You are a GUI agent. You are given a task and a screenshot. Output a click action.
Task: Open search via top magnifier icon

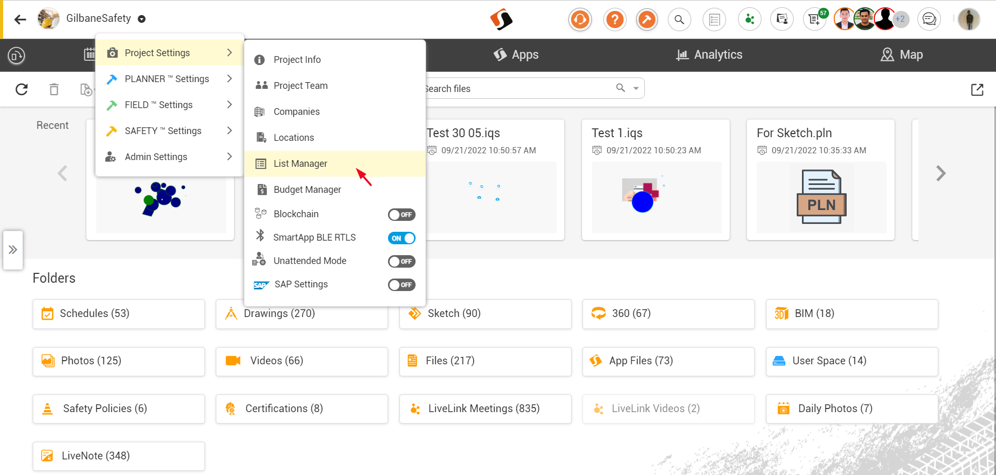[679, 20]
